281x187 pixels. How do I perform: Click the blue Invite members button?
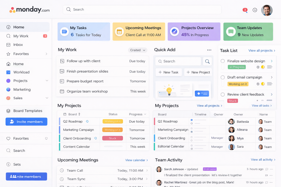(26, 122)
